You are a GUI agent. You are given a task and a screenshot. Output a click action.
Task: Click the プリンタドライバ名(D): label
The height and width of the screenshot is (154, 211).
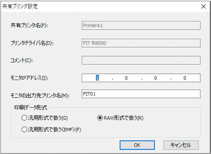click(x=32, y=43)
